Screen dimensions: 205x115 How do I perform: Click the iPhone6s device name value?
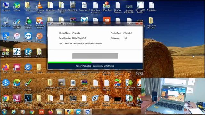click(x=76, y=33)
